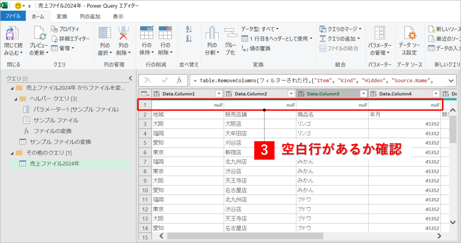Click the horizontal scrollbar left arrow
Image resolution: width=461 pixels, height=243 pixels.
[162, 236]
